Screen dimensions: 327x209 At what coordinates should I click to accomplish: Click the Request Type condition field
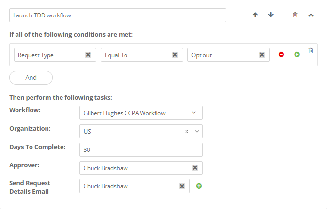[48, 55]
